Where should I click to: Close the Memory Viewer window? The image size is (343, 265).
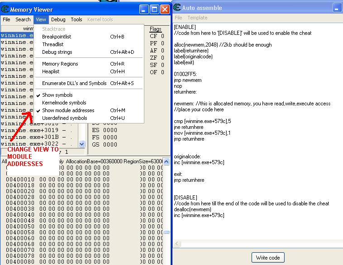tap(165, 9)
